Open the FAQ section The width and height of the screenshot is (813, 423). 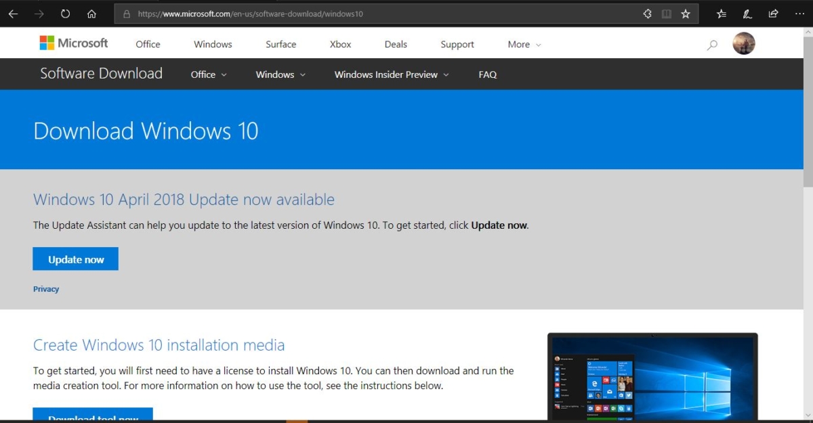(487, 74)
